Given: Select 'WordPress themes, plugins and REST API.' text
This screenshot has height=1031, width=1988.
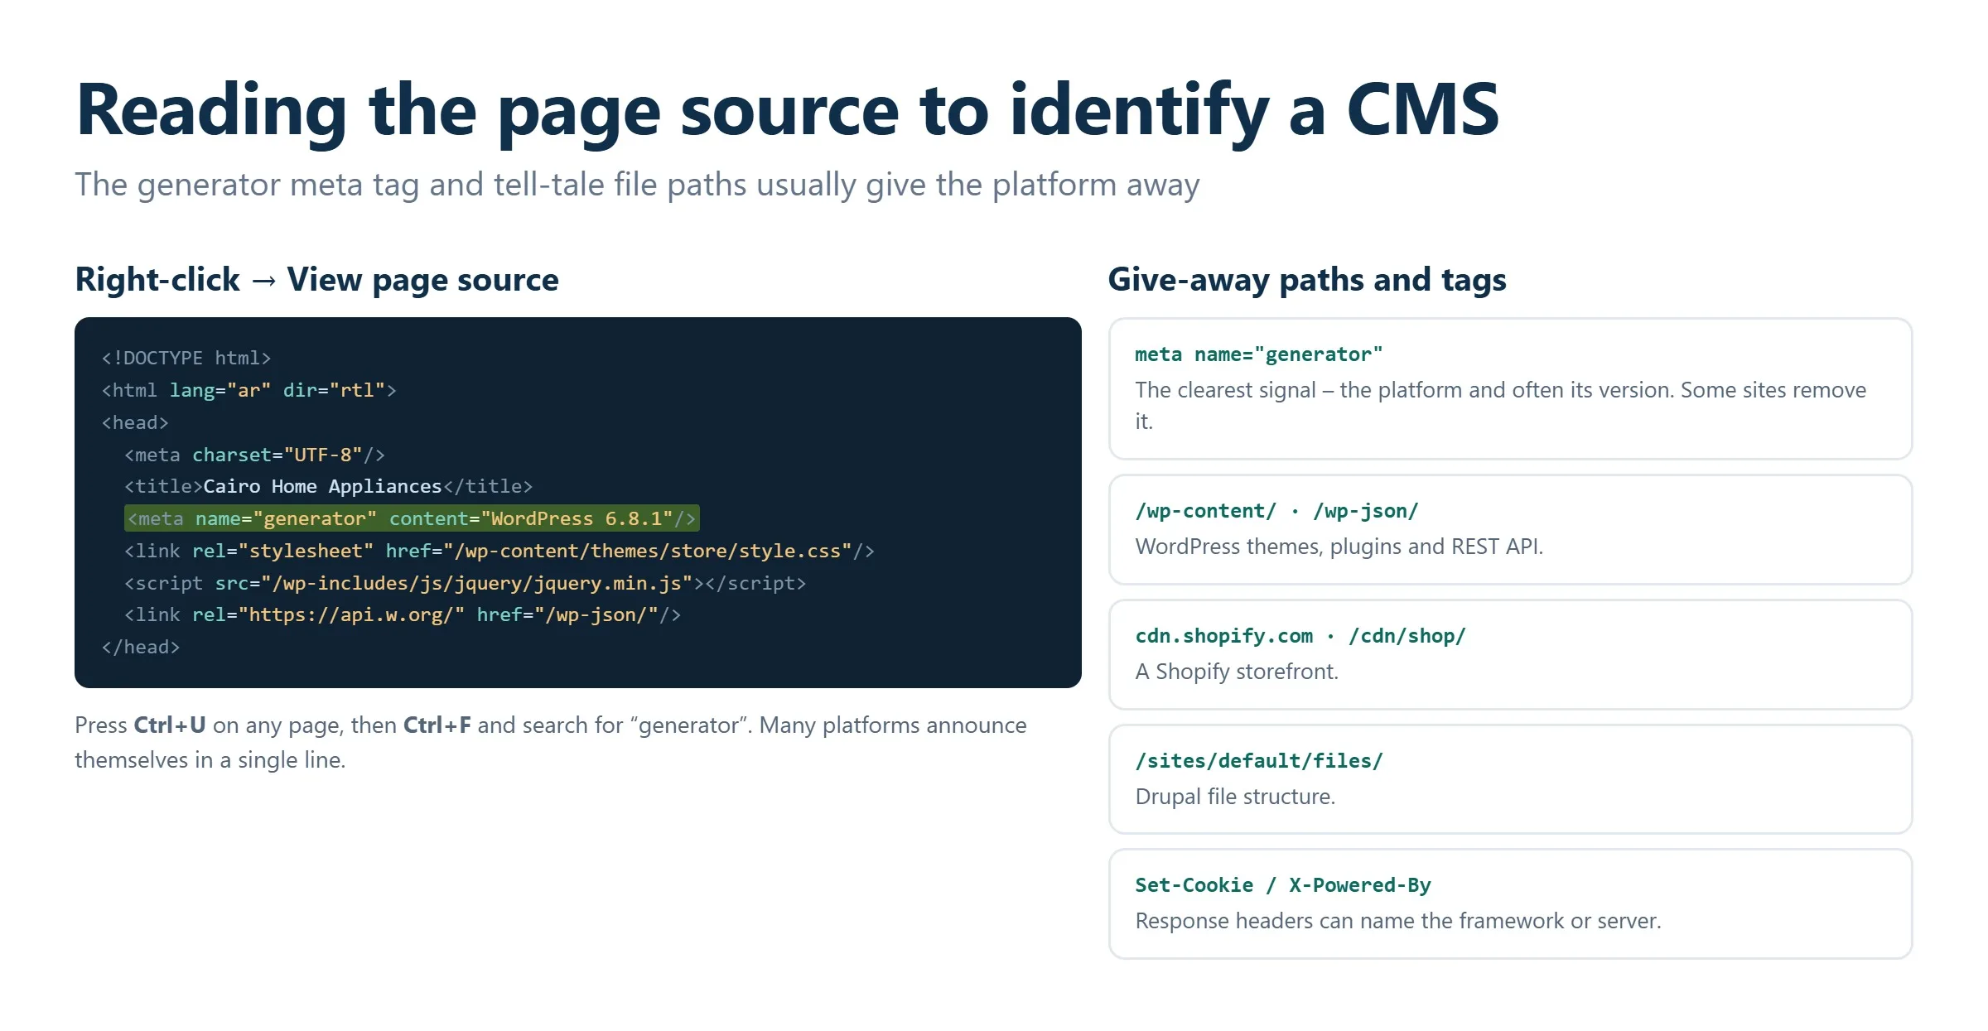Looking at the screenshot, I should [x=1339, y=547].
